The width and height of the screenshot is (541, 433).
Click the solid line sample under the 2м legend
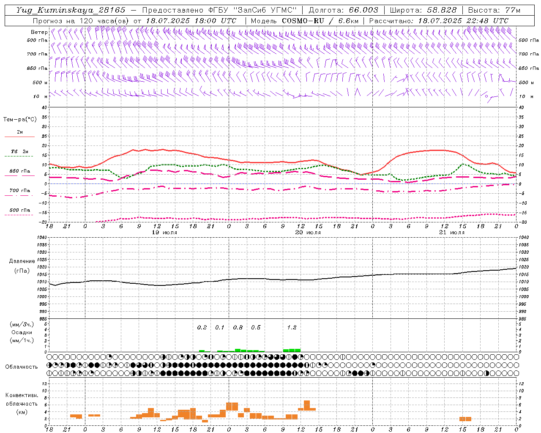[19, 137]
